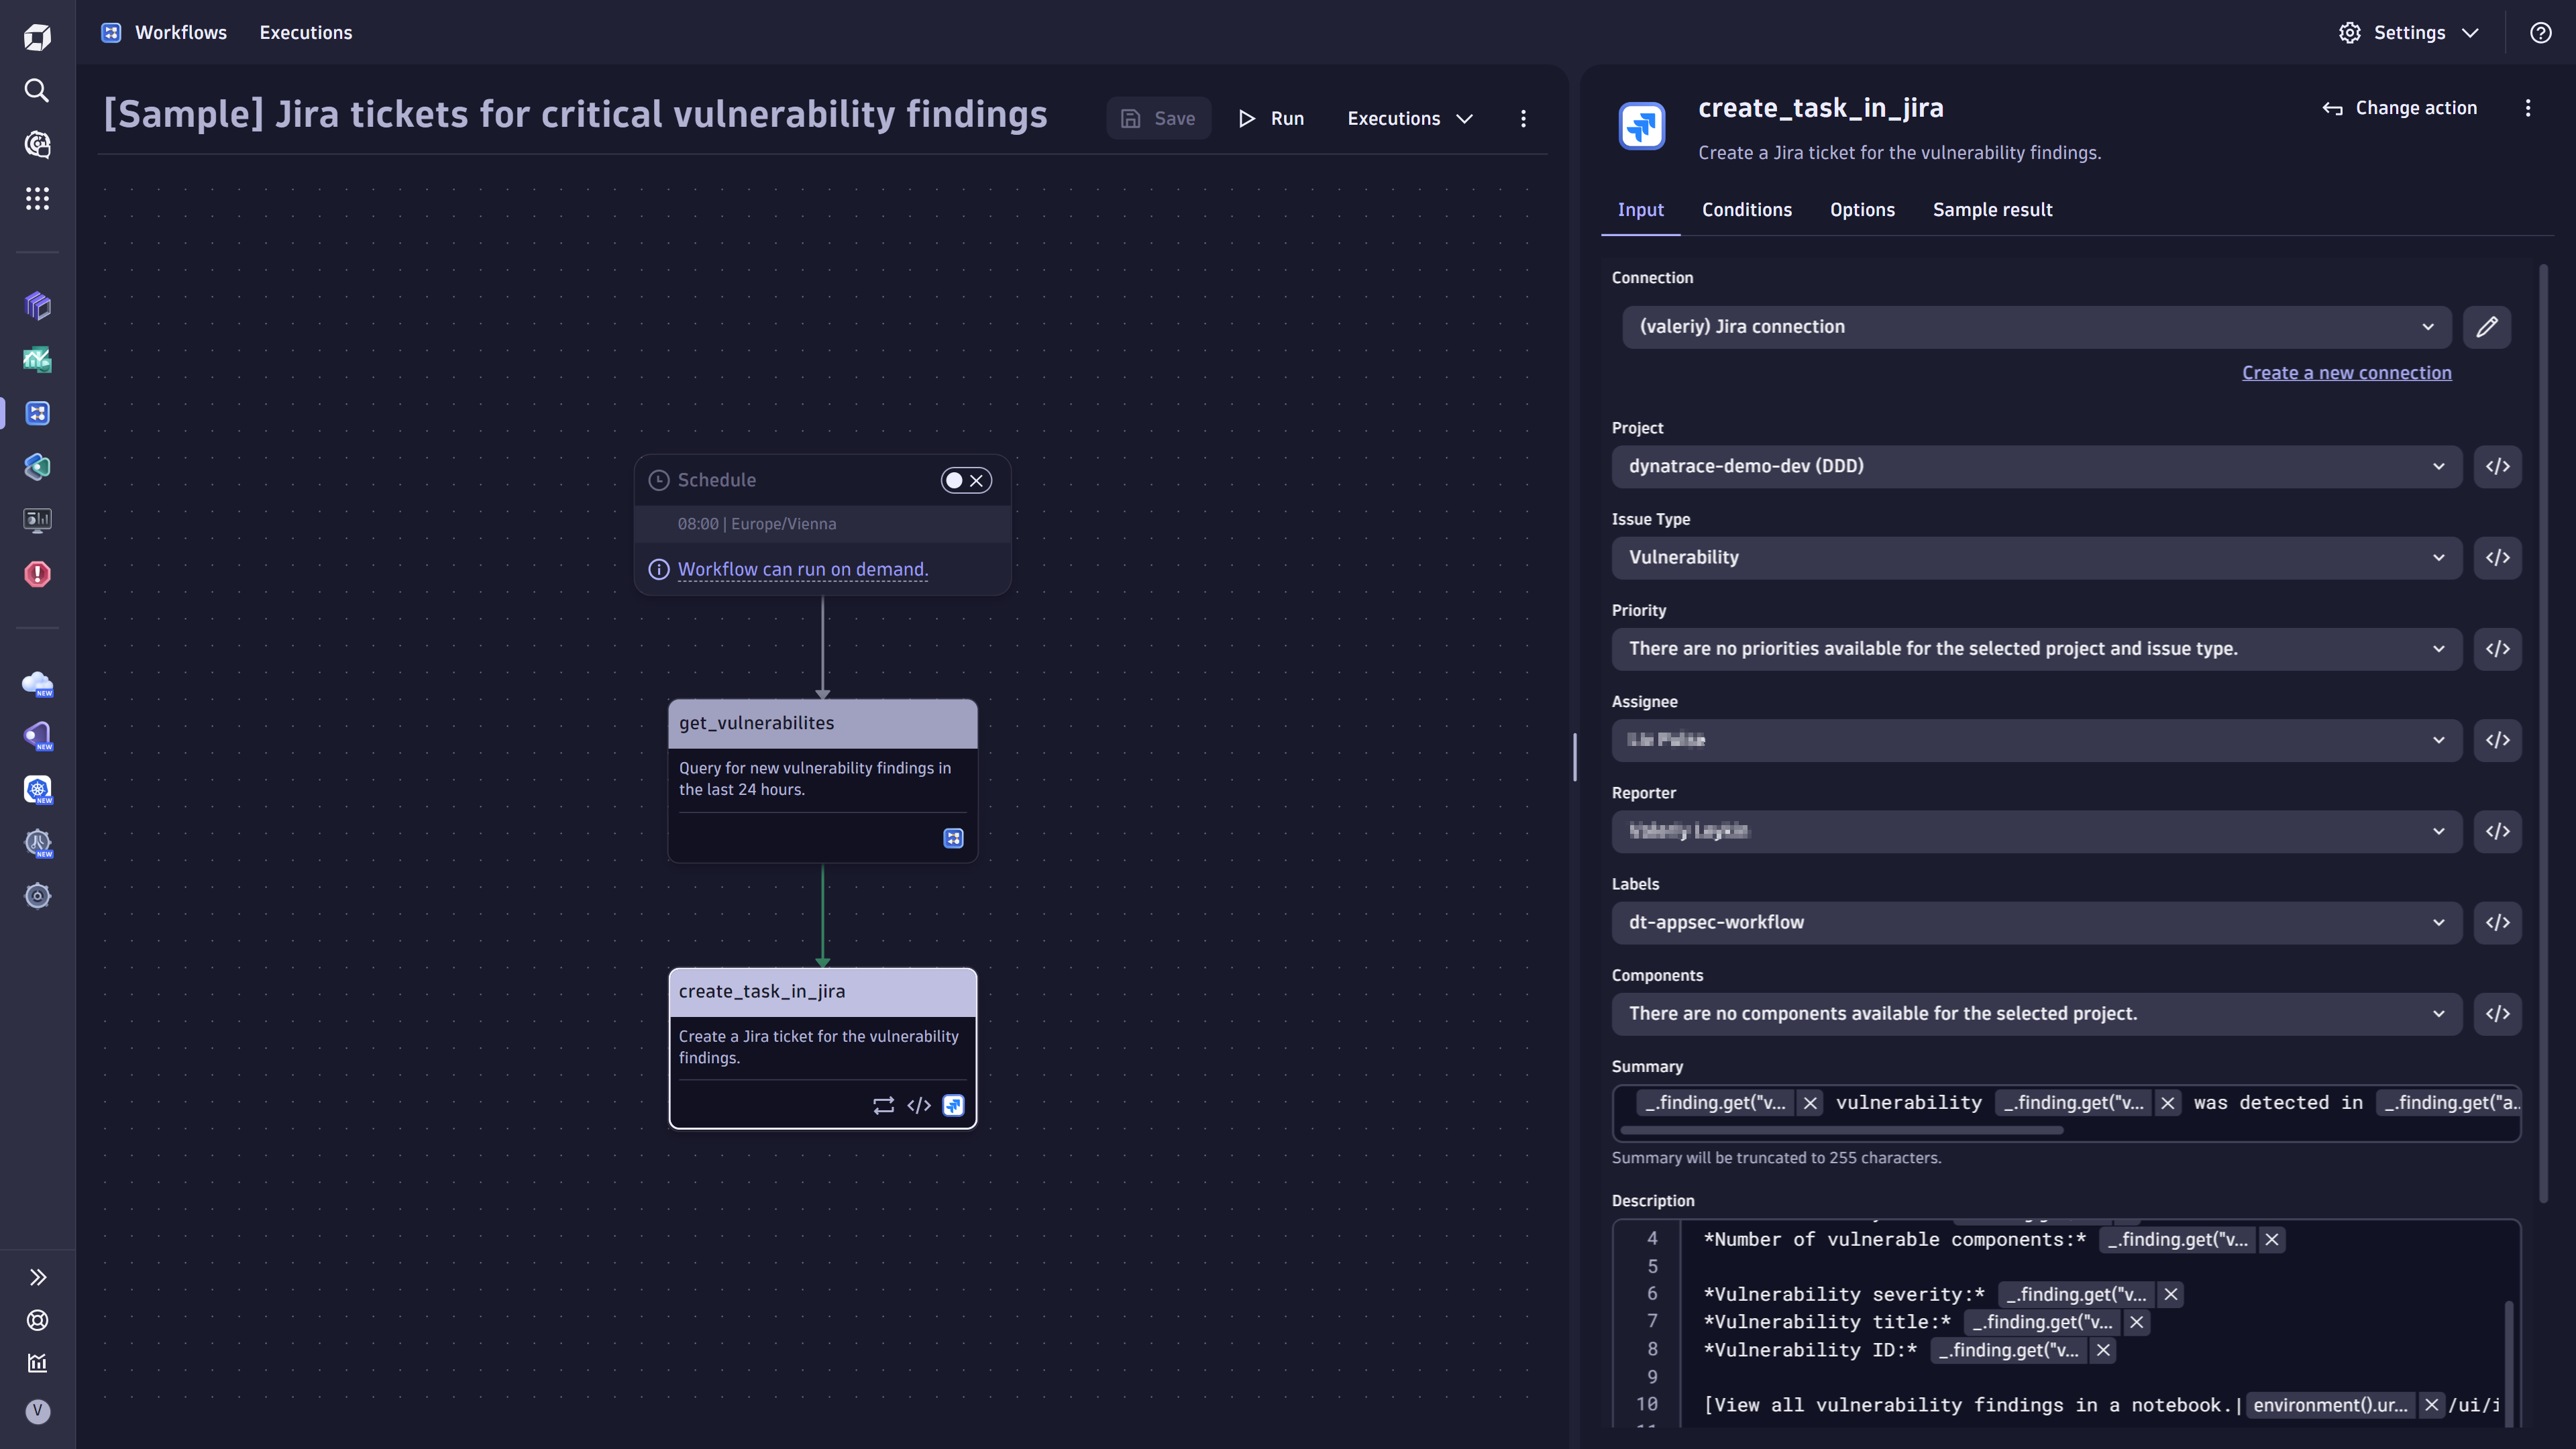
Task: Expand the sidebar with double chevron icon
Action: click(x=37, y=1277)
